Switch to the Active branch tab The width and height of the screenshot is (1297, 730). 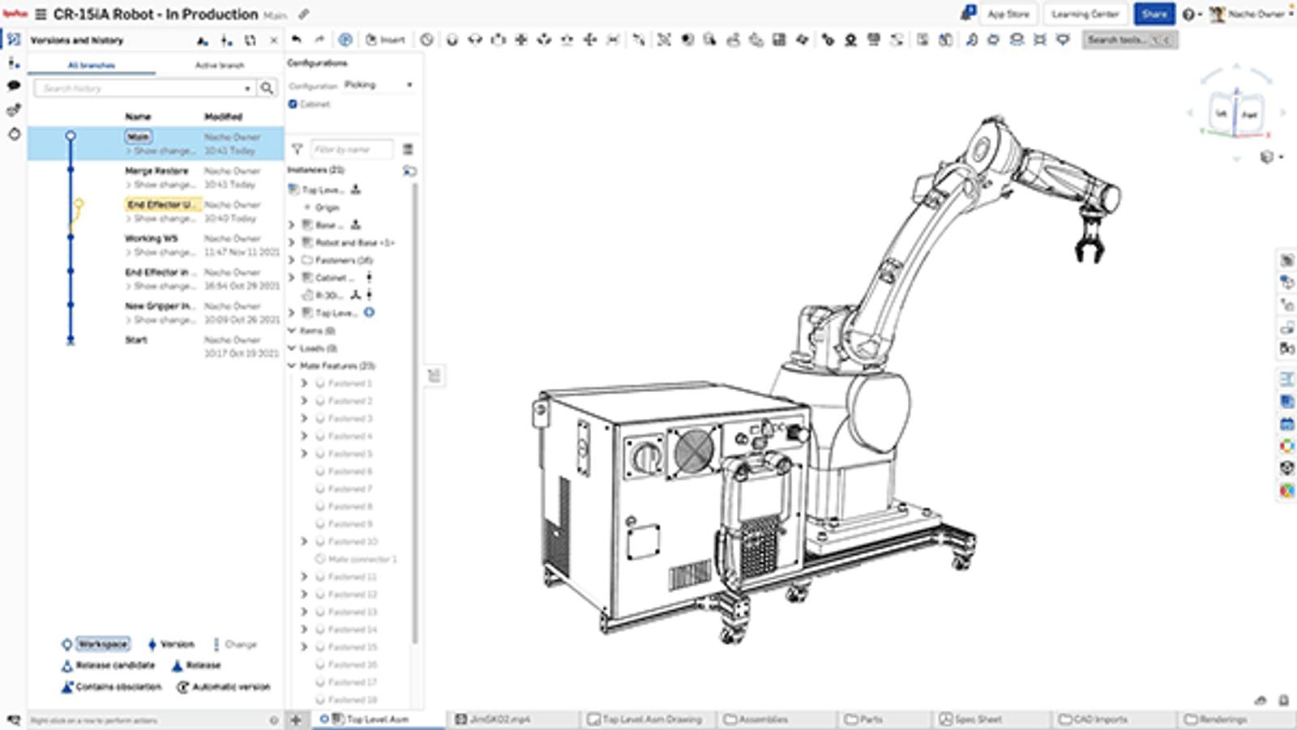pos(219,65)
